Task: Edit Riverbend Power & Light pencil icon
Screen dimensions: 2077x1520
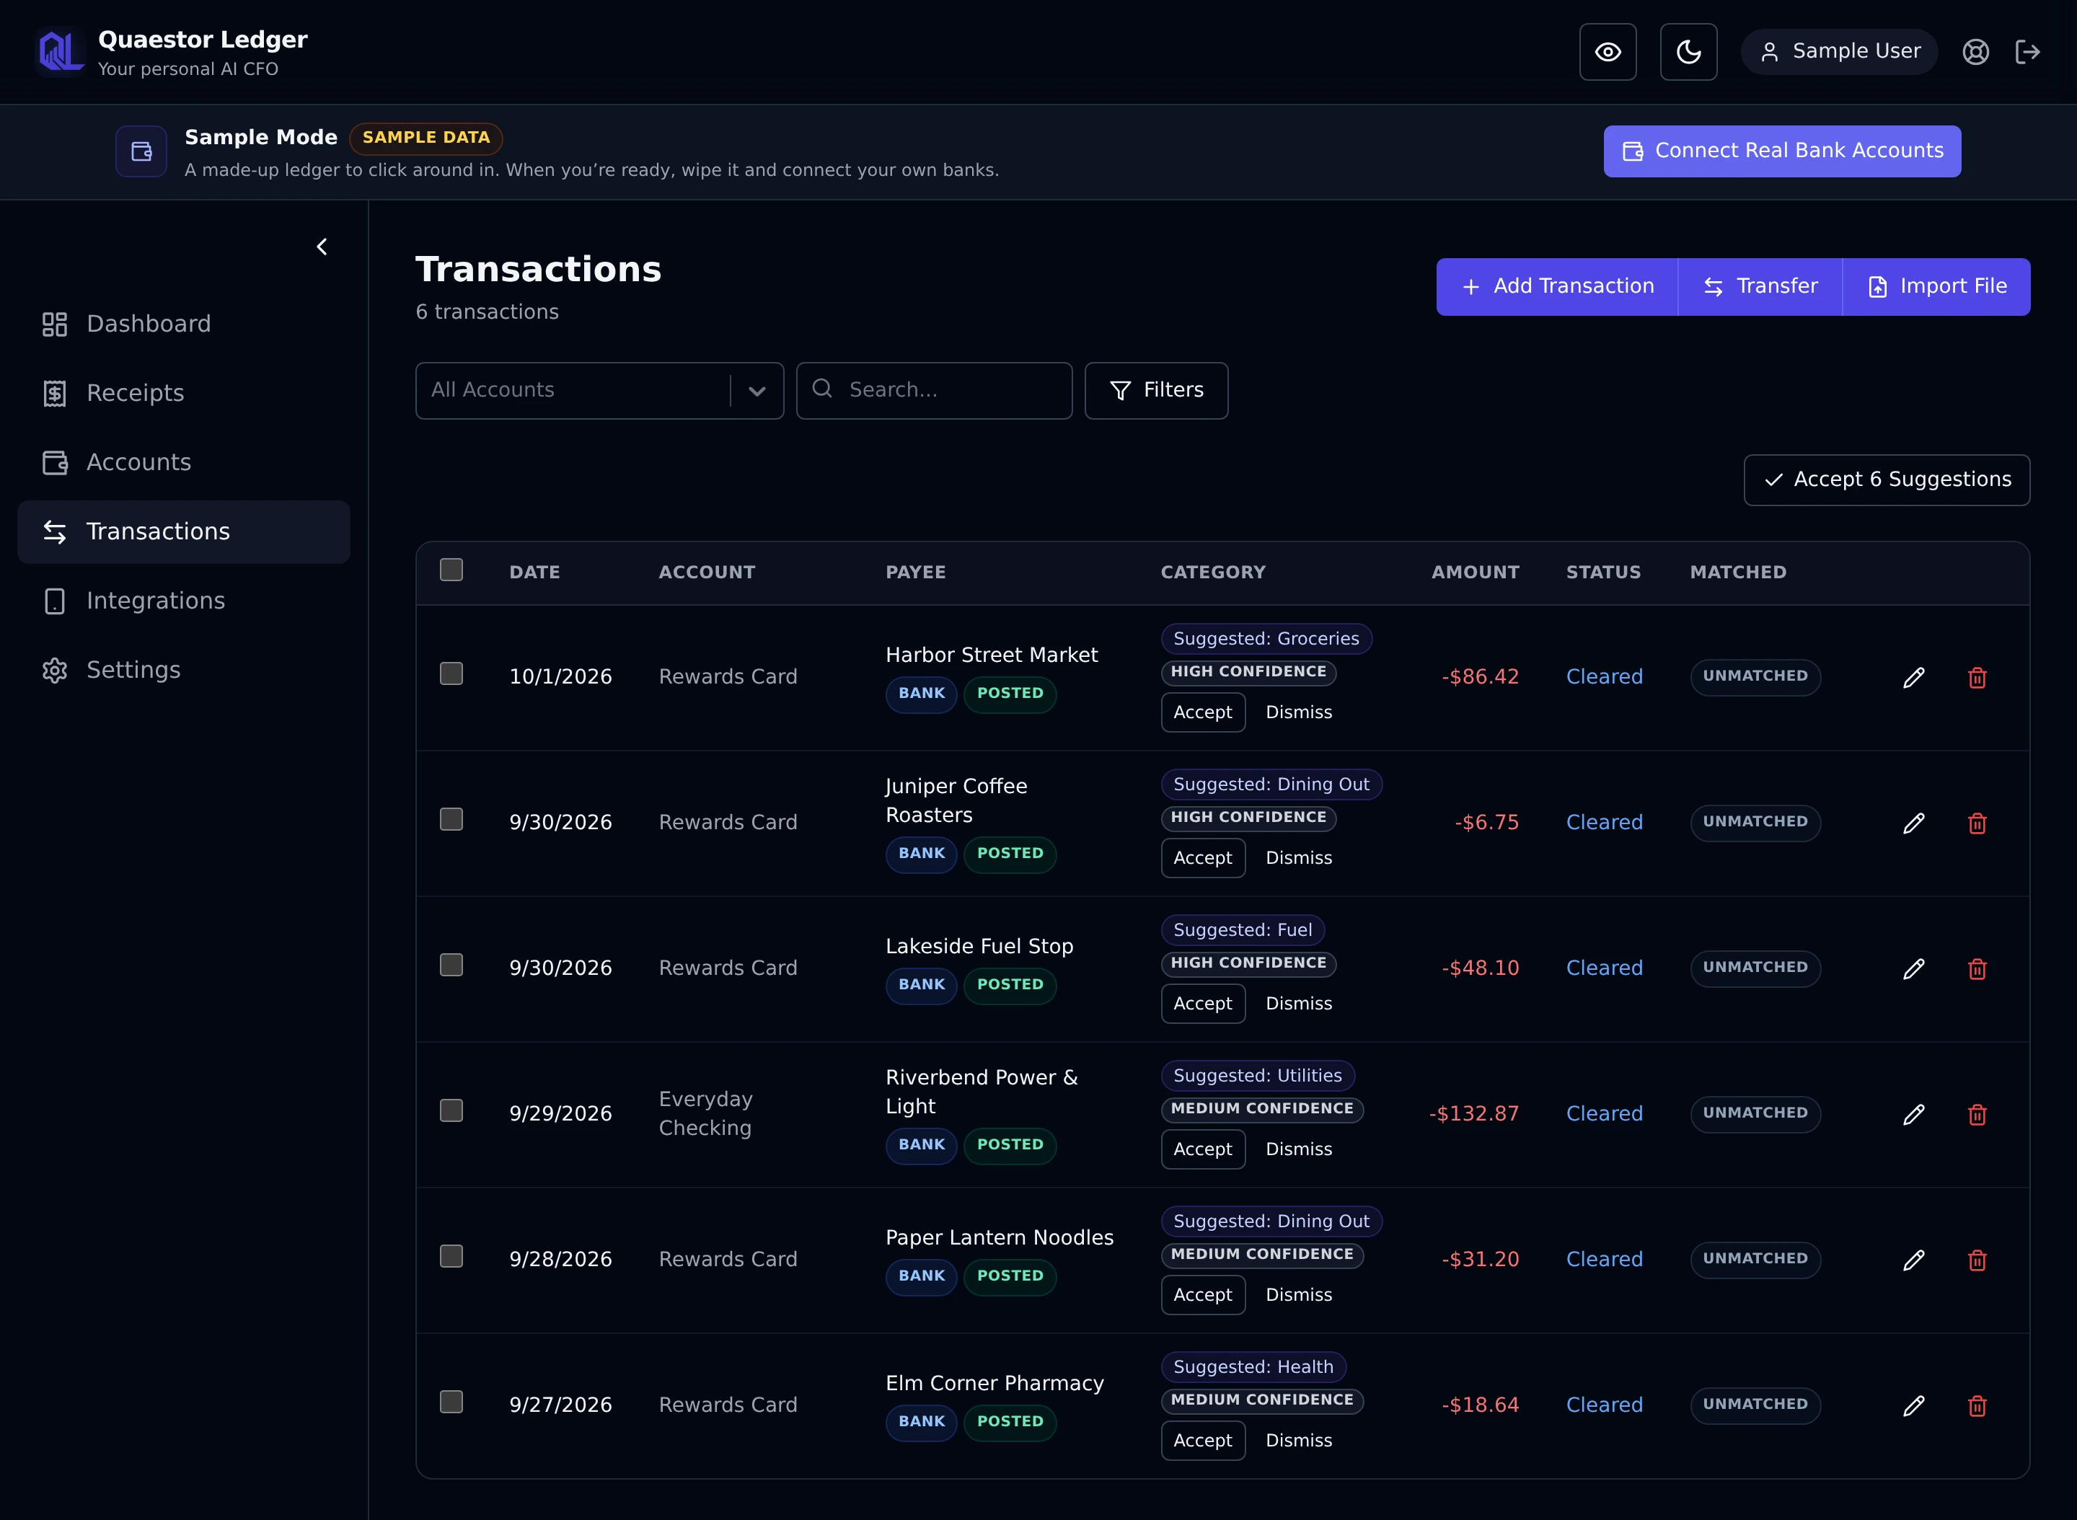Action: click(x=1914, y=1114)
